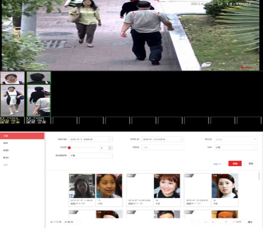Viewport: 263px width, 228px height.
Task: Click the live surveillance video feed
Action: [130, 35]
